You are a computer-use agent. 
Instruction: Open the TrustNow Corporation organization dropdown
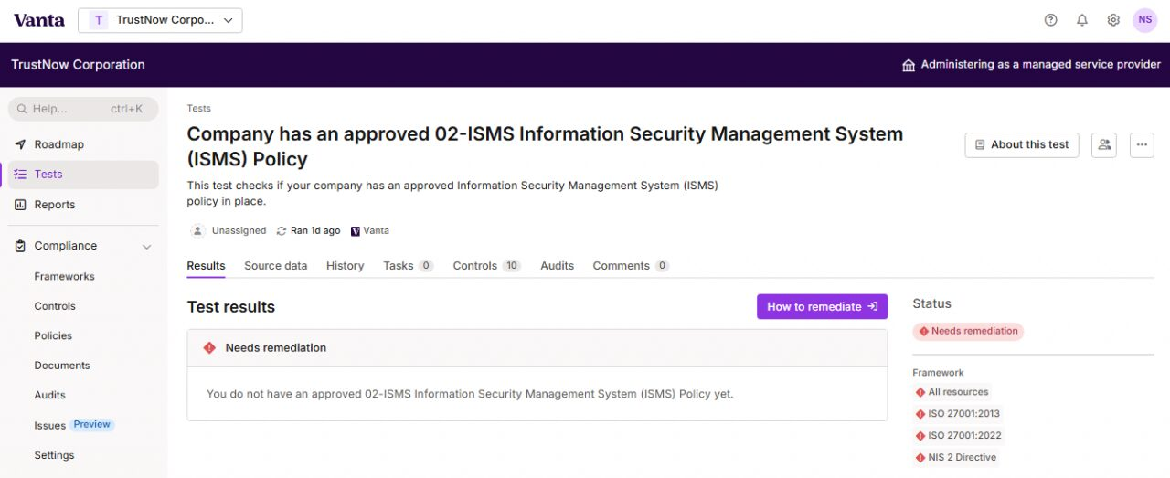click(160, 20)
